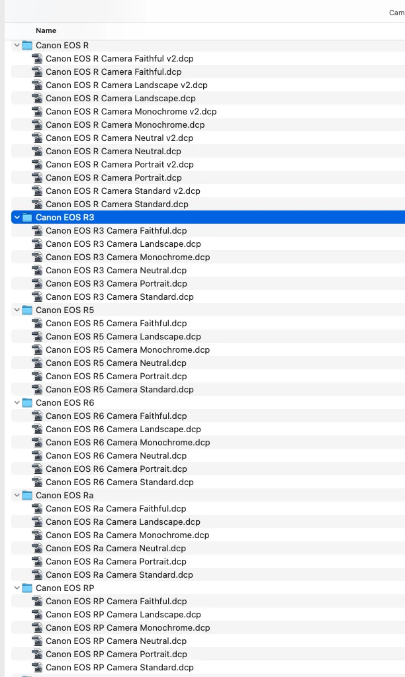Select Canon EOS R3 Camera Neutral.dcp
This screenshot has height=677, width=405.
116,270
